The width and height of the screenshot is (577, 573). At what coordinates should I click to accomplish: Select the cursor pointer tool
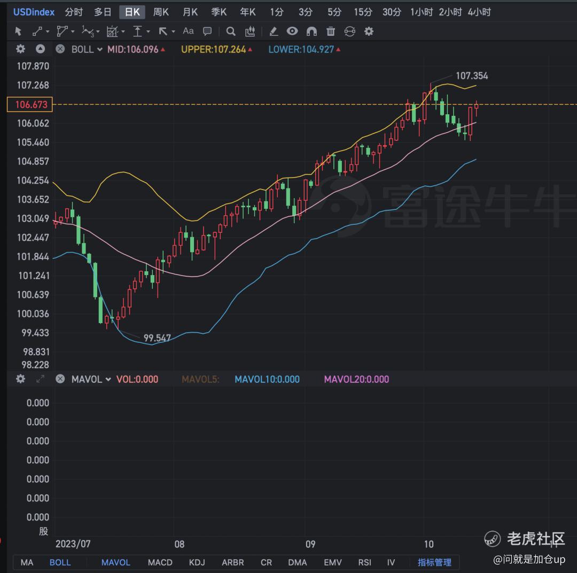pos(18,32)
